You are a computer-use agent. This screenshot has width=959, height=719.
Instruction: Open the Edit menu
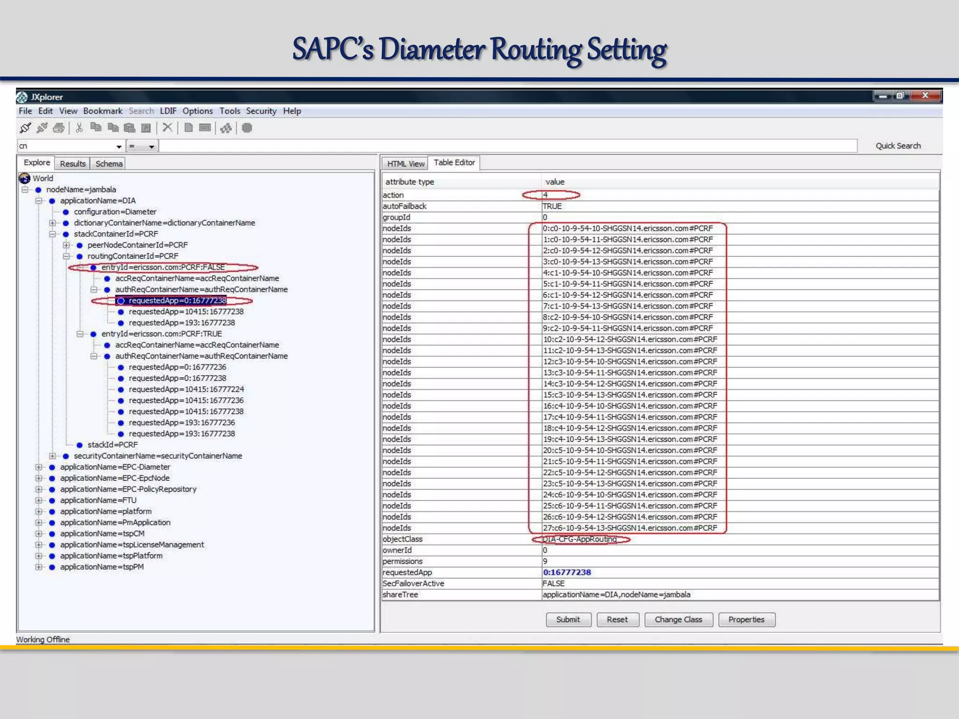click(45, 111)
